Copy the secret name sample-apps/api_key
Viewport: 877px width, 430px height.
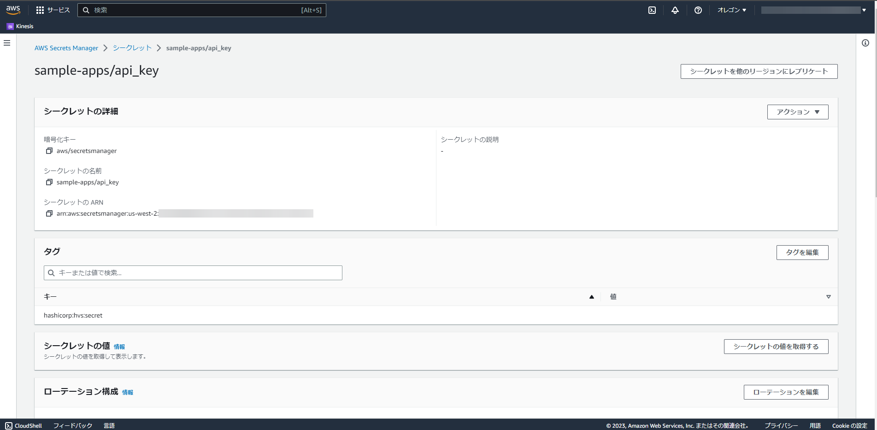click(49, 182)
